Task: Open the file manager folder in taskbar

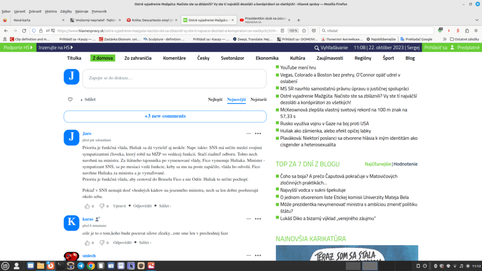Action: (x=40, y=266)
